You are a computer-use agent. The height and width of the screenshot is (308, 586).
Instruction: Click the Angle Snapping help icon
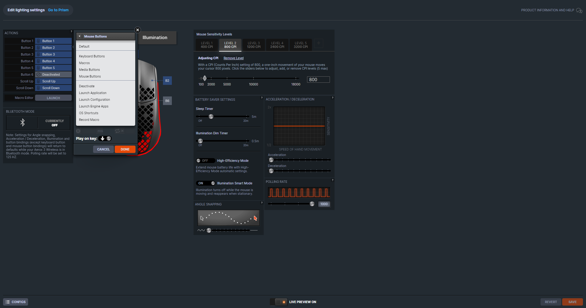(262, 203)
